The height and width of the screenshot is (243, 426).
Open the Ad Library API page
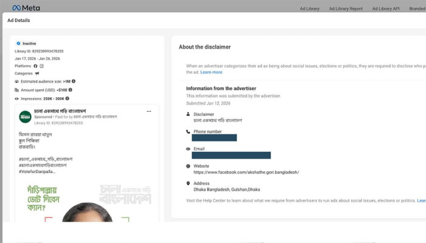point(386,9)
